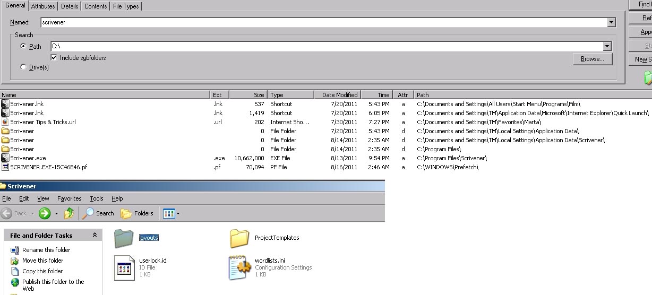
Task: Click Rename this folder link
Action: [46, 250]
